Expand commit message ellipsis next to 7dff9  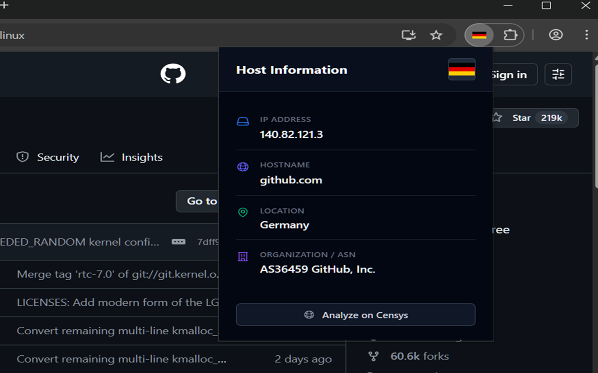[x=178, y=242]
